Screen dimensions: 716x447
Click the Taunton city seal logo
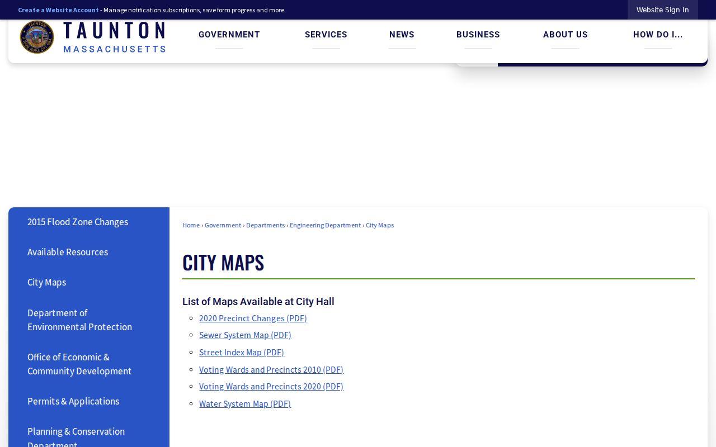37,37
